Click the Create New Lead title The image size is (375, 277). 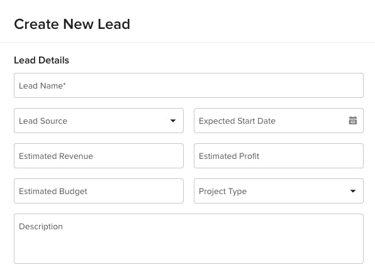[x=72, y=24]
